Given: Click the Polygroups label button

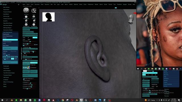Looking at the screenshot, I should click(33, 65).
